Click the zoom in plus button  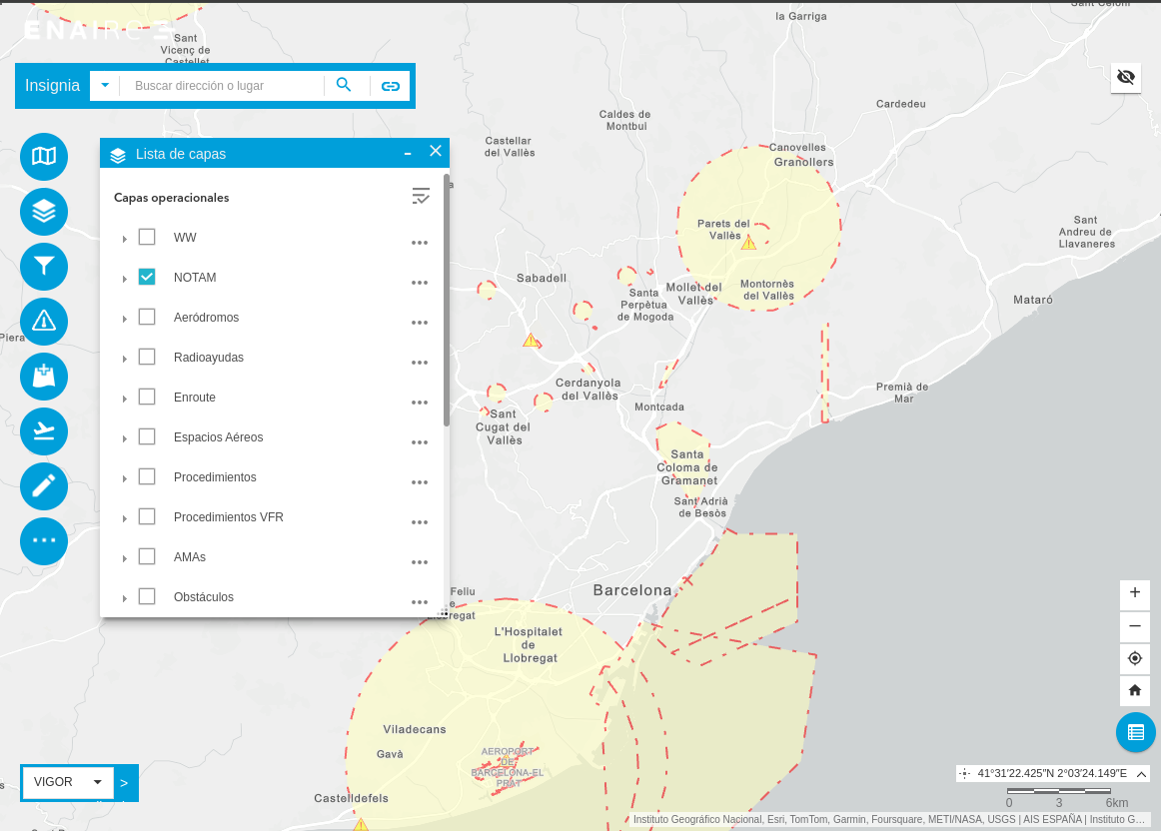pyautogui.click(x=1135, y=593)
